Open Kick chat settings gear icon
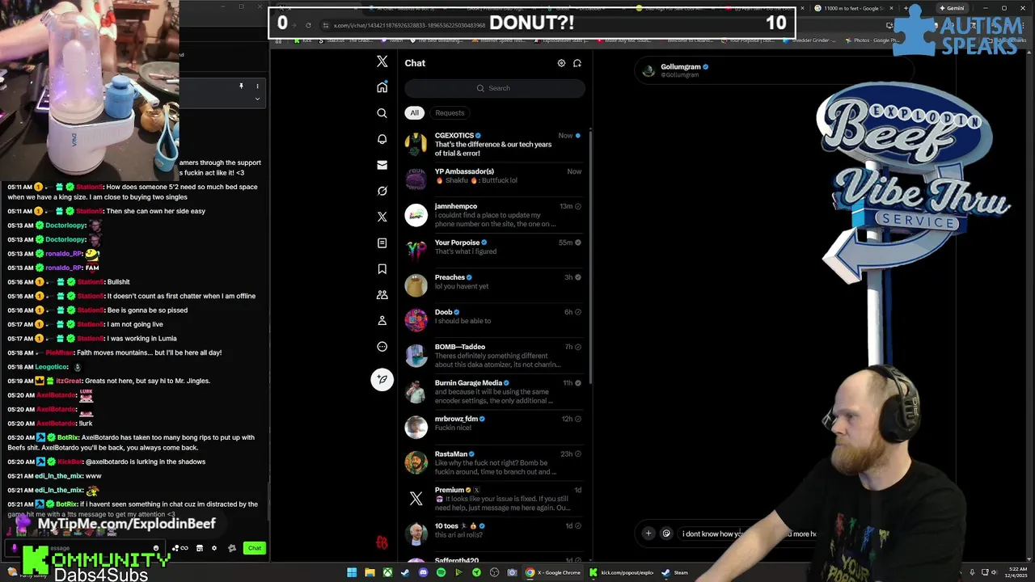1035x582 pixels. pos(214,548)
